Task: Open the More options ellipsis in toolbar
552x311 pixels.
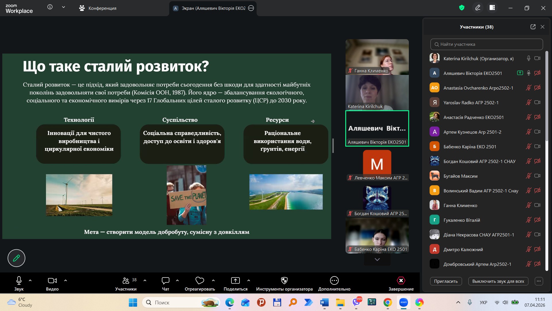Action: pos(334,281)
